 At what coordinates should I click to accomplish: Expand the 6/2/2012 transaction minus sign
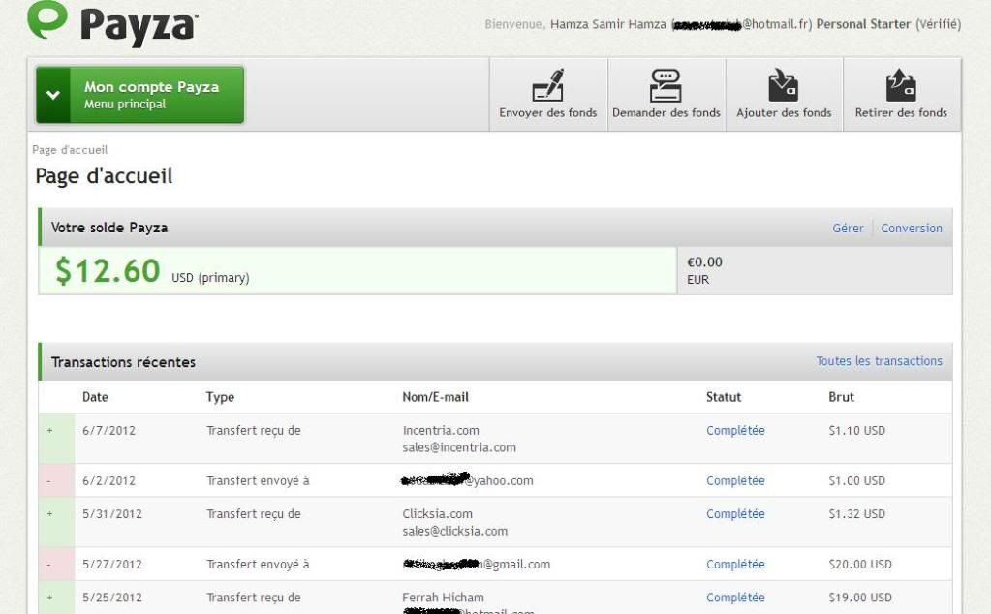[49, 481]
